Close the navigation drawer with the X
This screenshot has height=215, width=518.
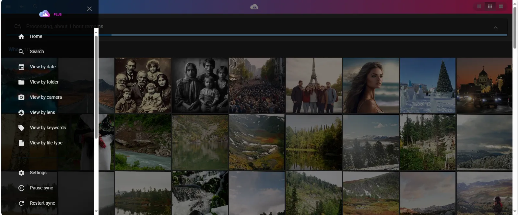[89, 9]
